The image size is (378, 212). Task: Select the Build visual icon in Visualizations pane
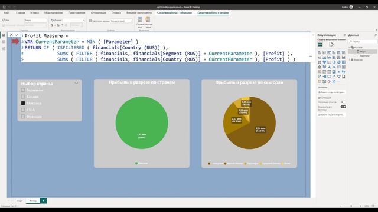click(320, 44)
